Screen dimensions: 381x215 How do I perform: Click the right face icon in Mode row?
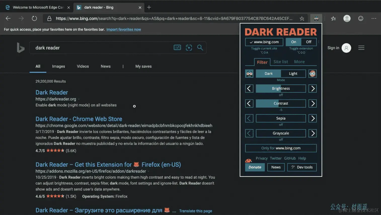pyautogui.click(x=313, y=74)
